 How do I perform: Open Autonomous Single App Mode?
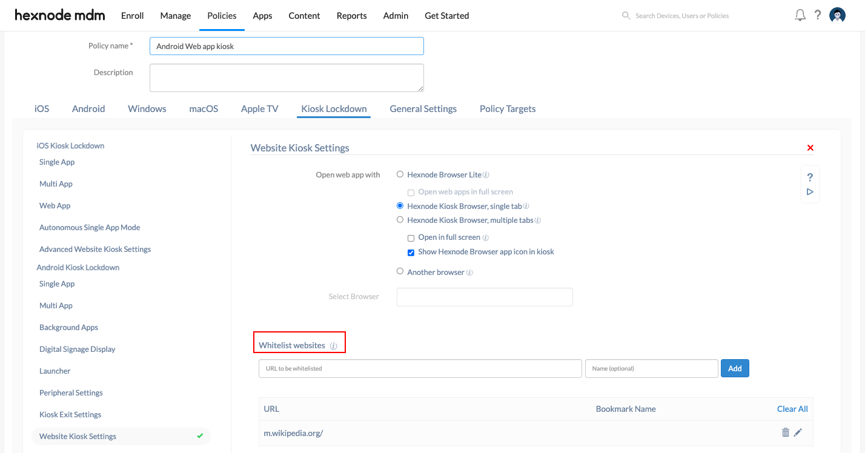click(90, 228)
